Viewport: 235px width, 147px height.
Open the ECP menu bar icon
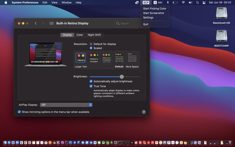click(x=146, y=2)
